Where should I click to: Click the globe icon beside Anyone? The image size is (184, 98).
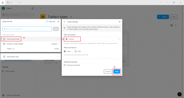[67, 39]
